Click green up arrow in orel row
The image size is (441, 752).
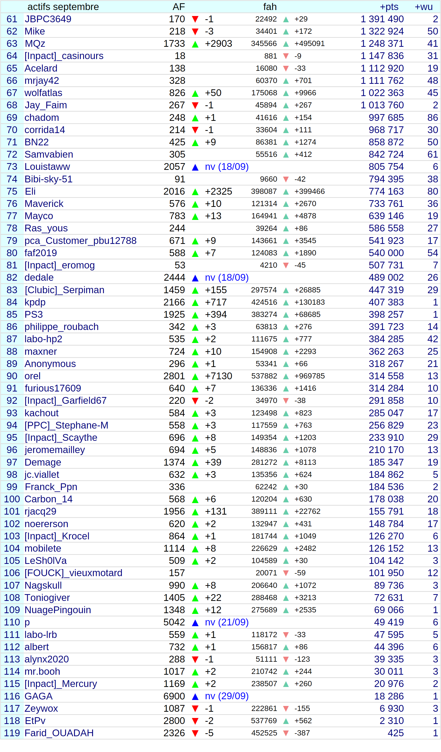click(x=195, y=377)
